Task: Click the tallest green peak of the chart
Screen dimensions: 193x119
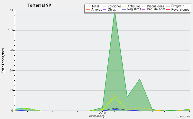Action: click(115, 12)
